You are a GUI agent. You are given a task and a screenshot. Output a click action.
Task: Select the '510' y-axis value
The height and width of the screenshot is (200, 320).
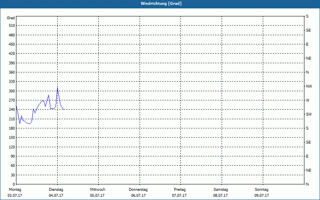coord(12,26)
